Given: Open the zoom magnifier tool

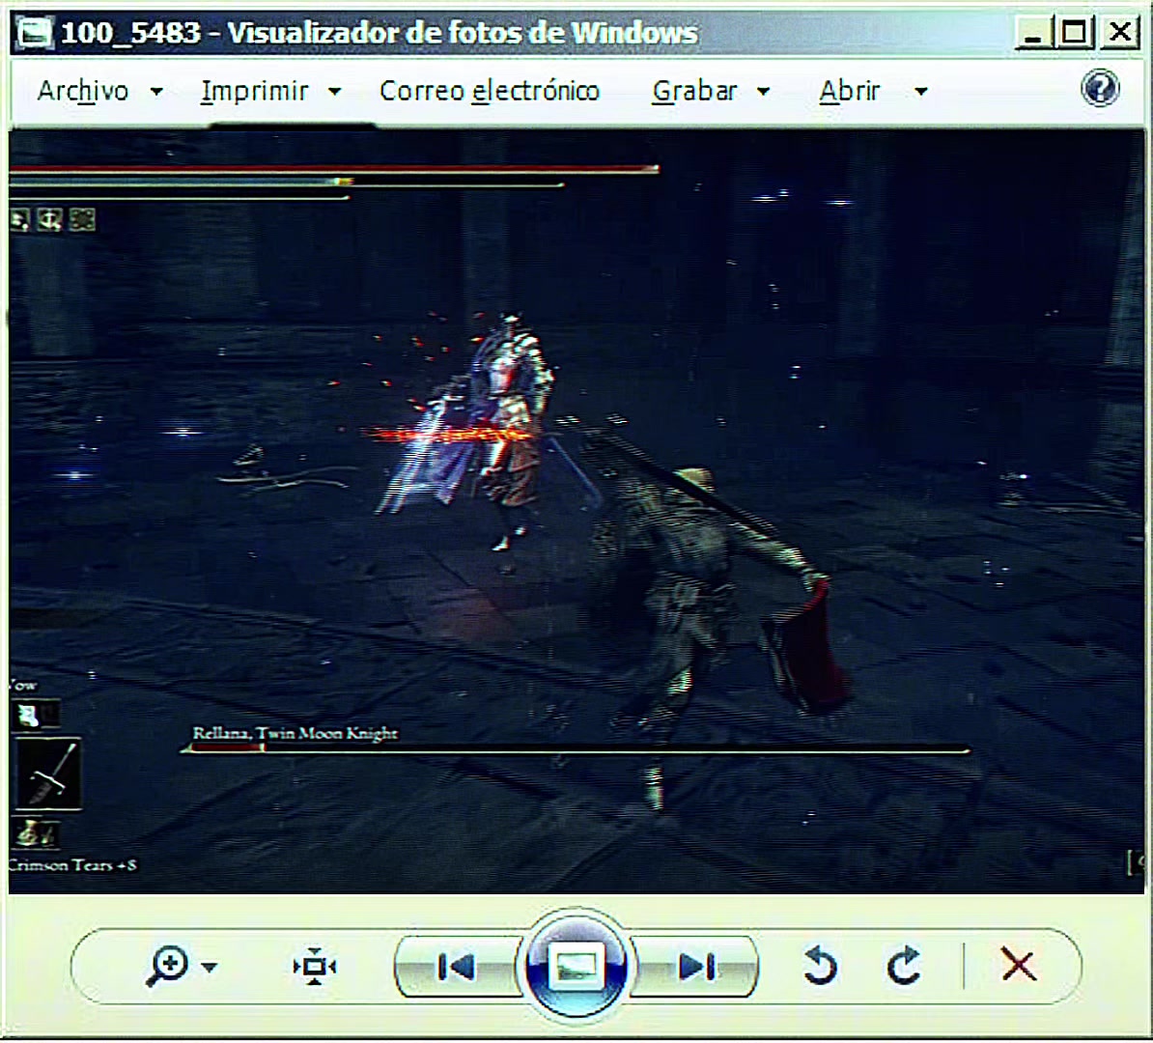Looking at the screenshot, I should [x=168, y=966].
